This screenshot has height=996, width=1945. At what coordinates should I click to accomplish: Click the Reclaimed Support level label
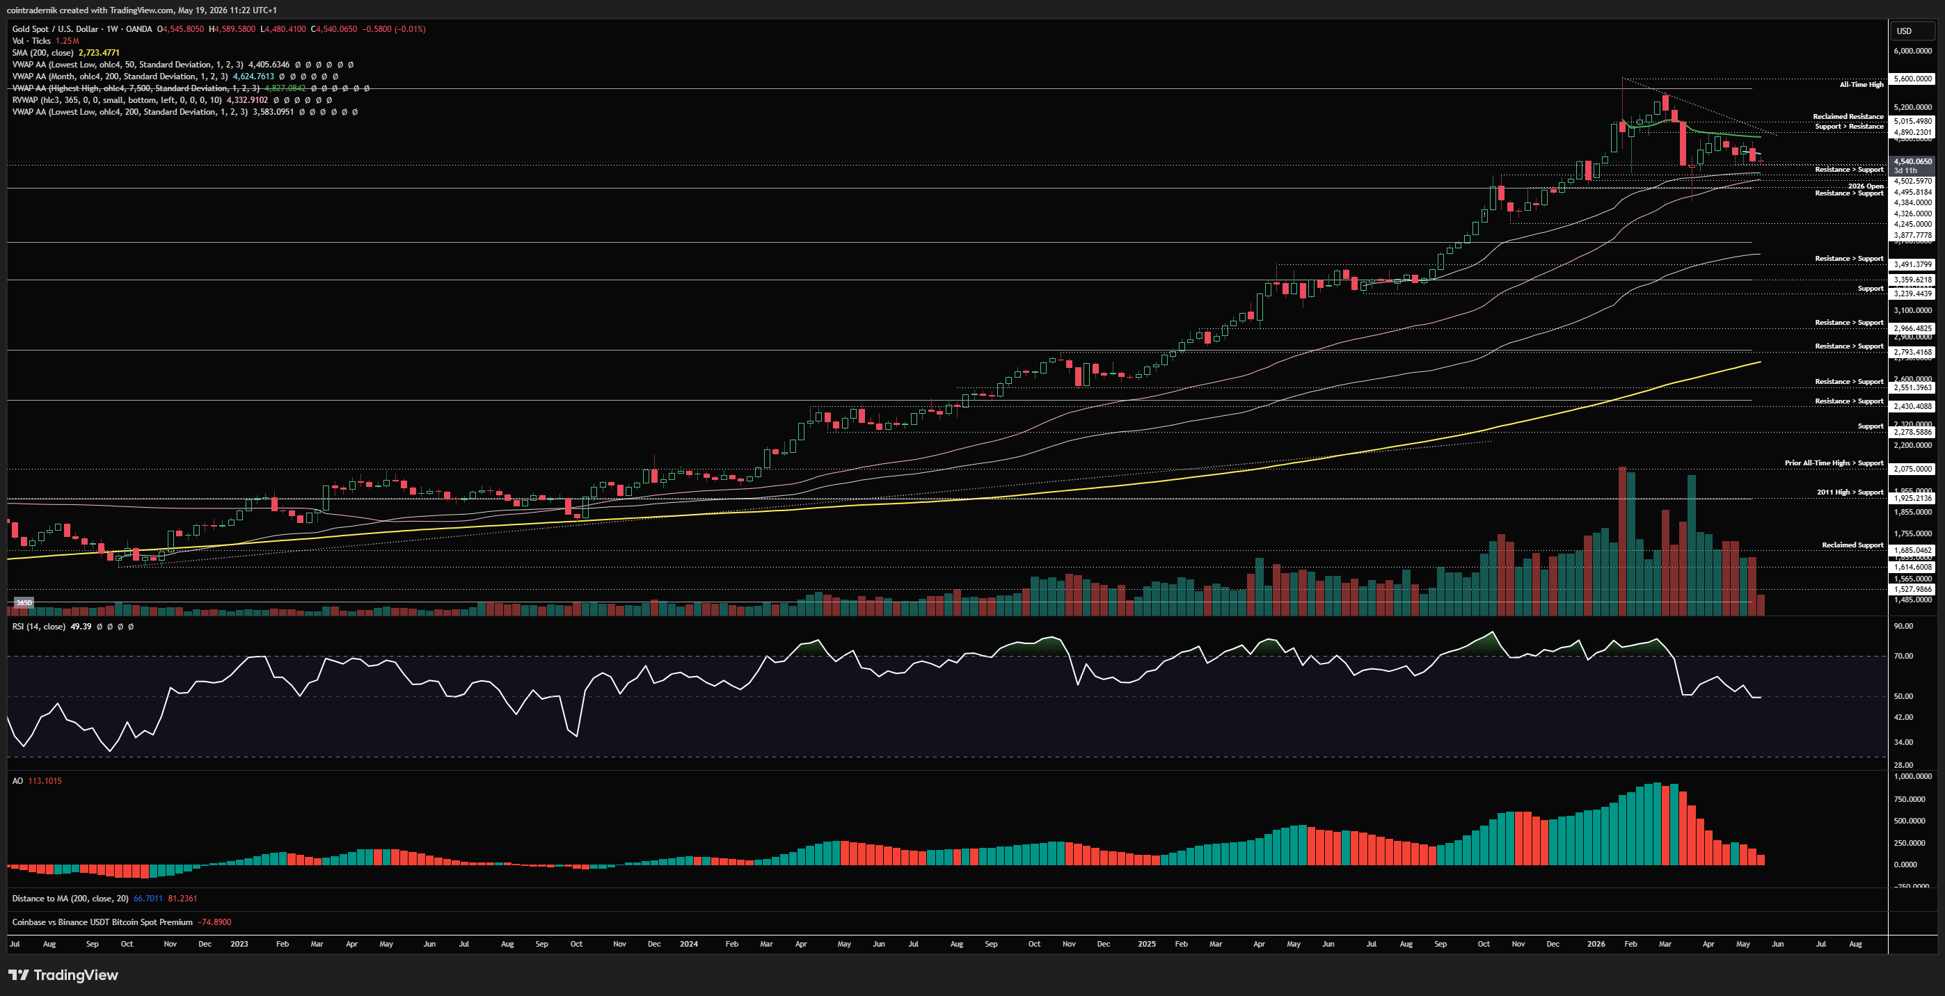(x=1853, y=545)
